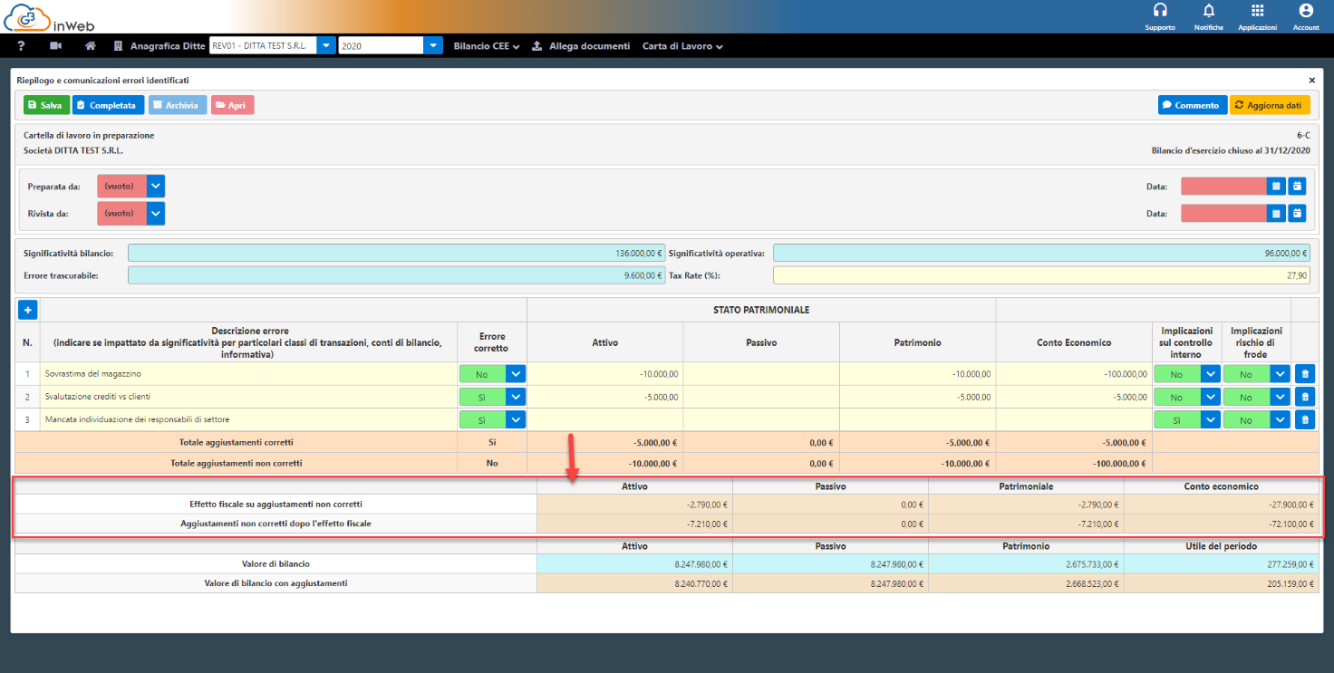Click the 'Totale aggiustamenti non corretti' label
Viewport: 1334px width, 673px height.
[237, 463]
